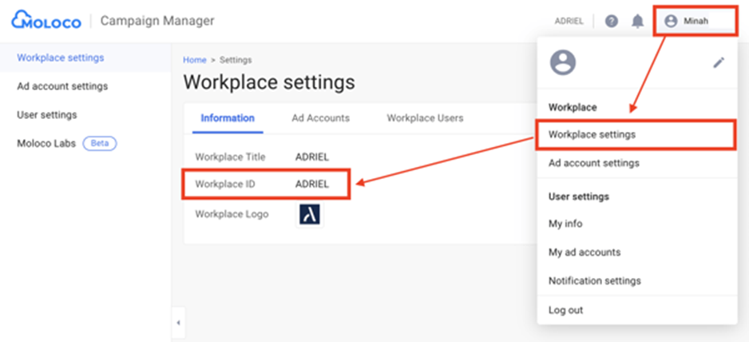Click the large profile avatar in dropdown

[x=563, y=62]
